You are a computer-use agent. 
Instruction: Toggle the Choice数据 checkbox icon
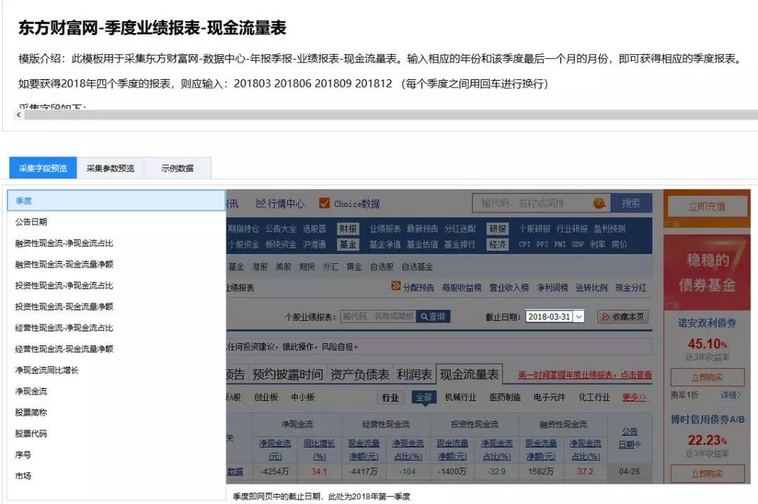pyautogui.click(x=324, y=203)
